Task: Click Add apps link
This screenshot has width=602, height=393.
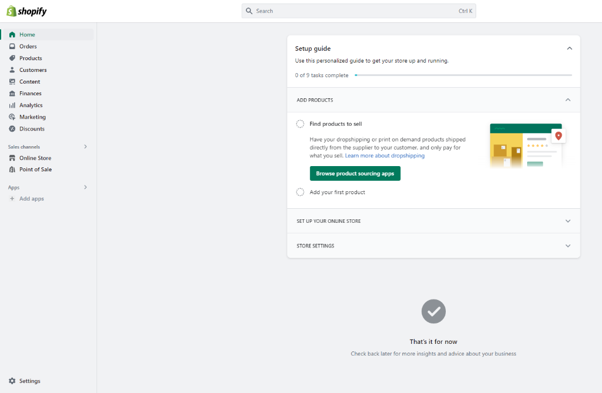Action: point(32,199)
